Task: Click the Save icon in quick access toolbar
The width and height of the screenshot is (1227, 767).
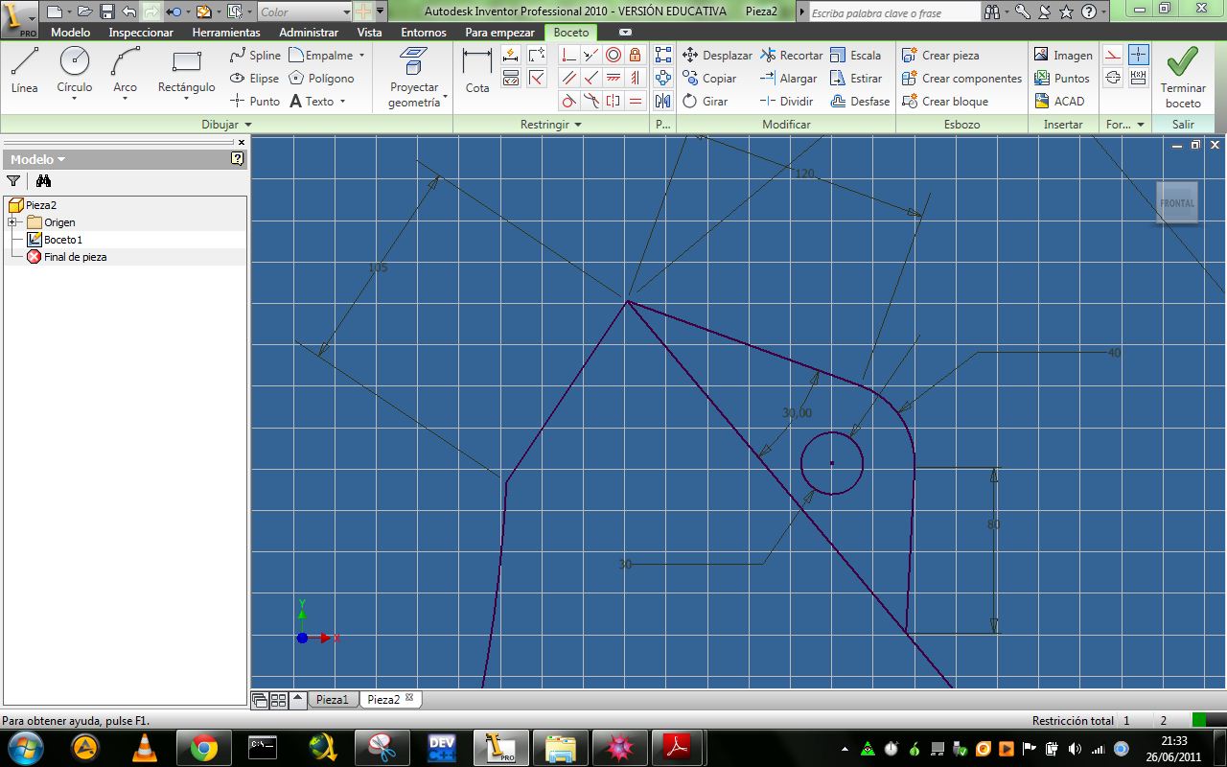Action: pyautogui.click(x=107, y=12)
